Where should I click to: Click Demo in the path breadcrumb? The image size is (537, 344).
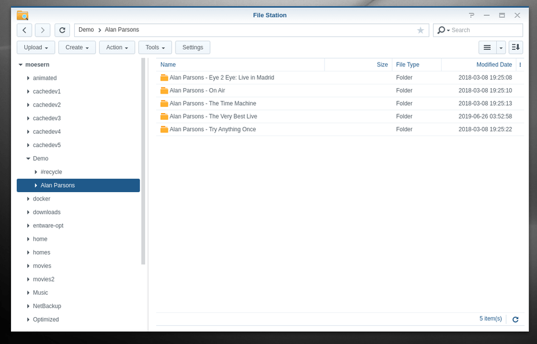pos(86,30)
